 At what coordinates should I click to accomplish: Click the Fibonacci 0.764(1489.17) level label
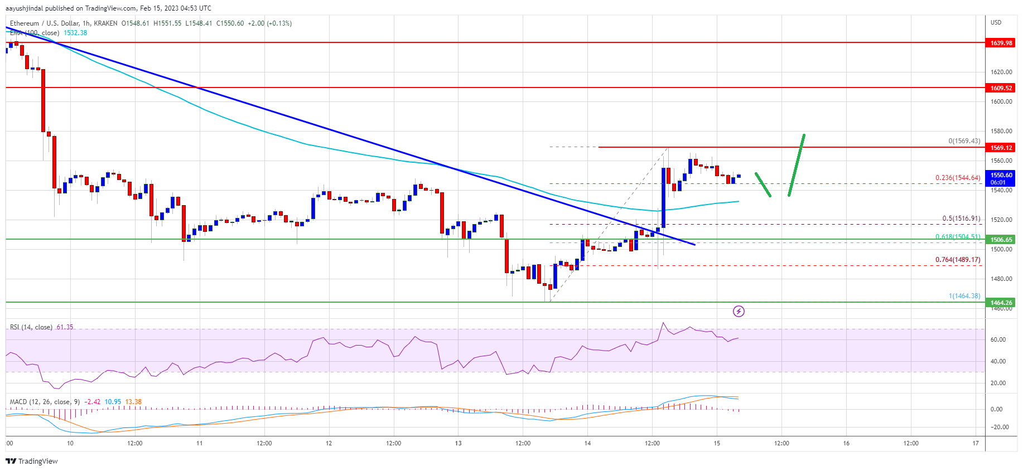click(958, 260)
